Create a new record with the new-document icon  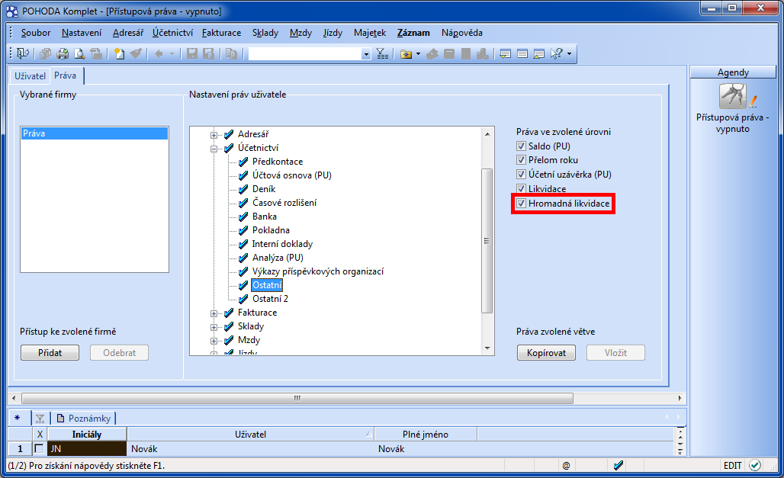(x=119, y=53)
